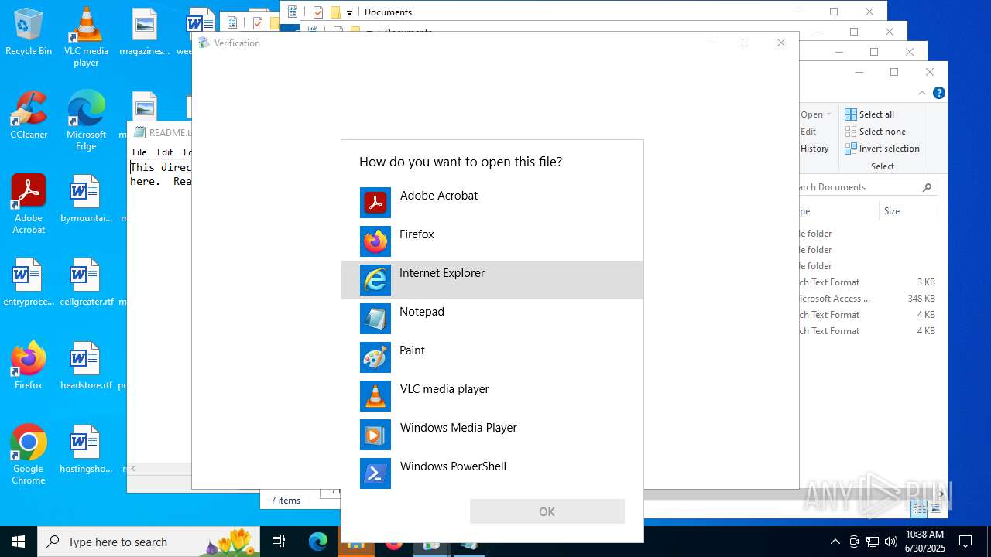Image resolution: width=991 pixels, height=557 pixels.
Task: Launch Microsoft Edge from the taskbar
Action: (318, 542)
